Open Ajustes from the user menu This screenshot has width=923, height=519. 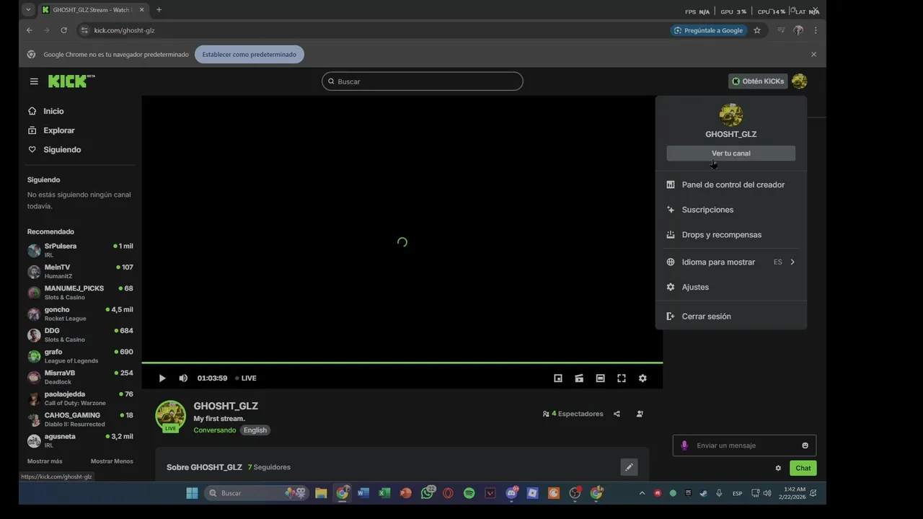tap(730, 287)
